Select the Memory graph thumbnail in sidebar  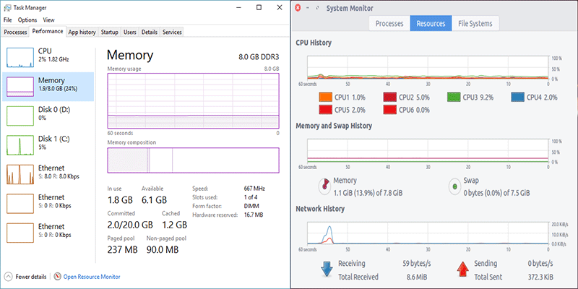[20, 87]
